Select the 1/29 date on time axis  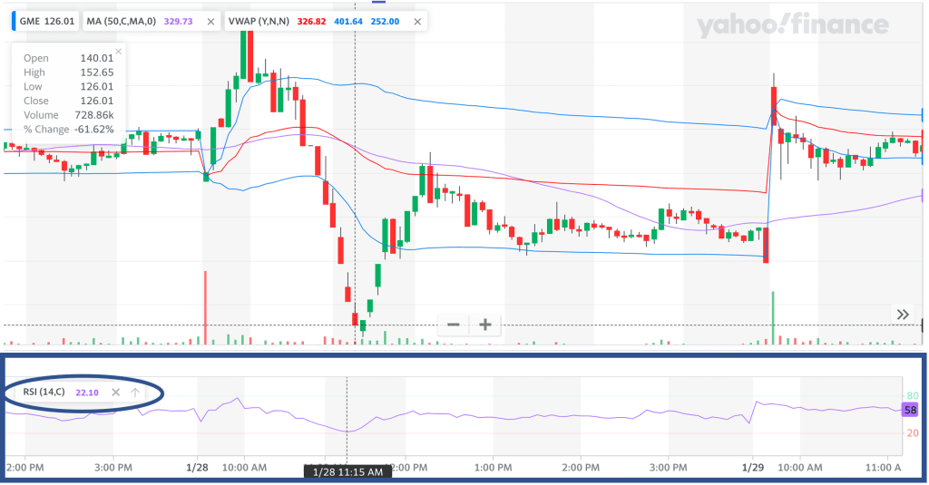coord(754,467)
